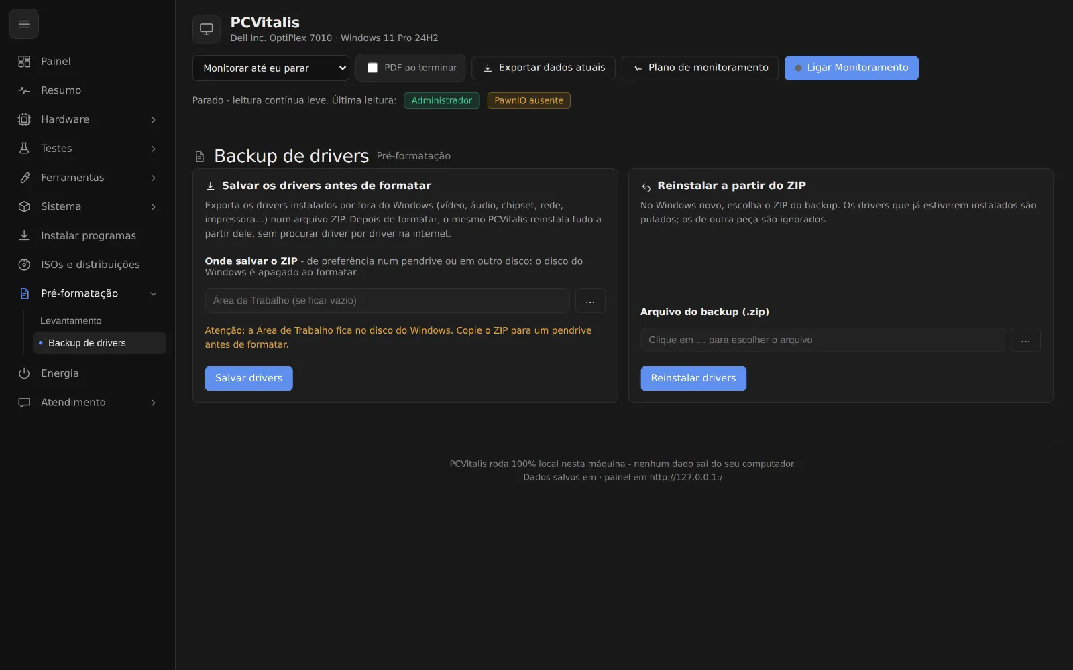This screenshot has width=1073, height=670.
Task: Browse for ZIP save folder ellipsis button
Action: [x=590, y=301]
